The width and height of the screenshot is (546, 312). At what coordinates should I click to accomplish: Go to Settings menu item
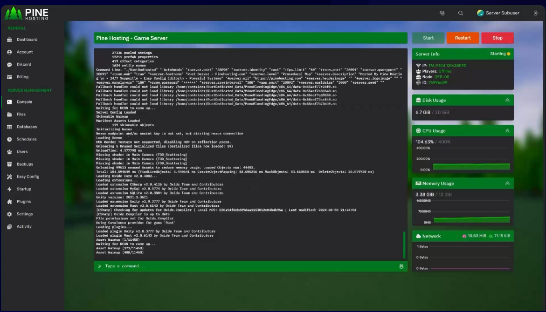pos(24,214)
